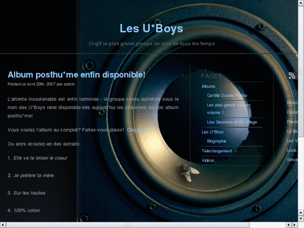Click the horizontal scrollbar left arrow at far left

[3, 225]
